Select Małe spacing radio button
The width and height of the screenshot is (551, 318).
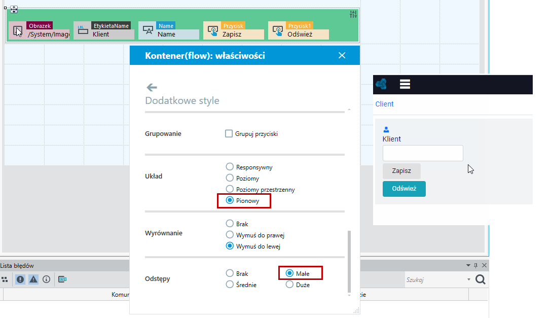[x=289, y=273]
